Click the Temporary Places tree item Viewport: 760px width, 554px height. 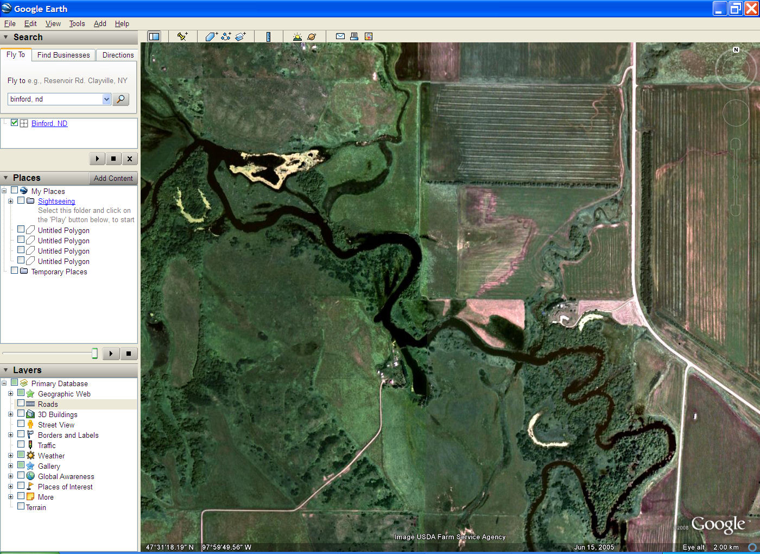pyautogui.click(x=59, y=272)
